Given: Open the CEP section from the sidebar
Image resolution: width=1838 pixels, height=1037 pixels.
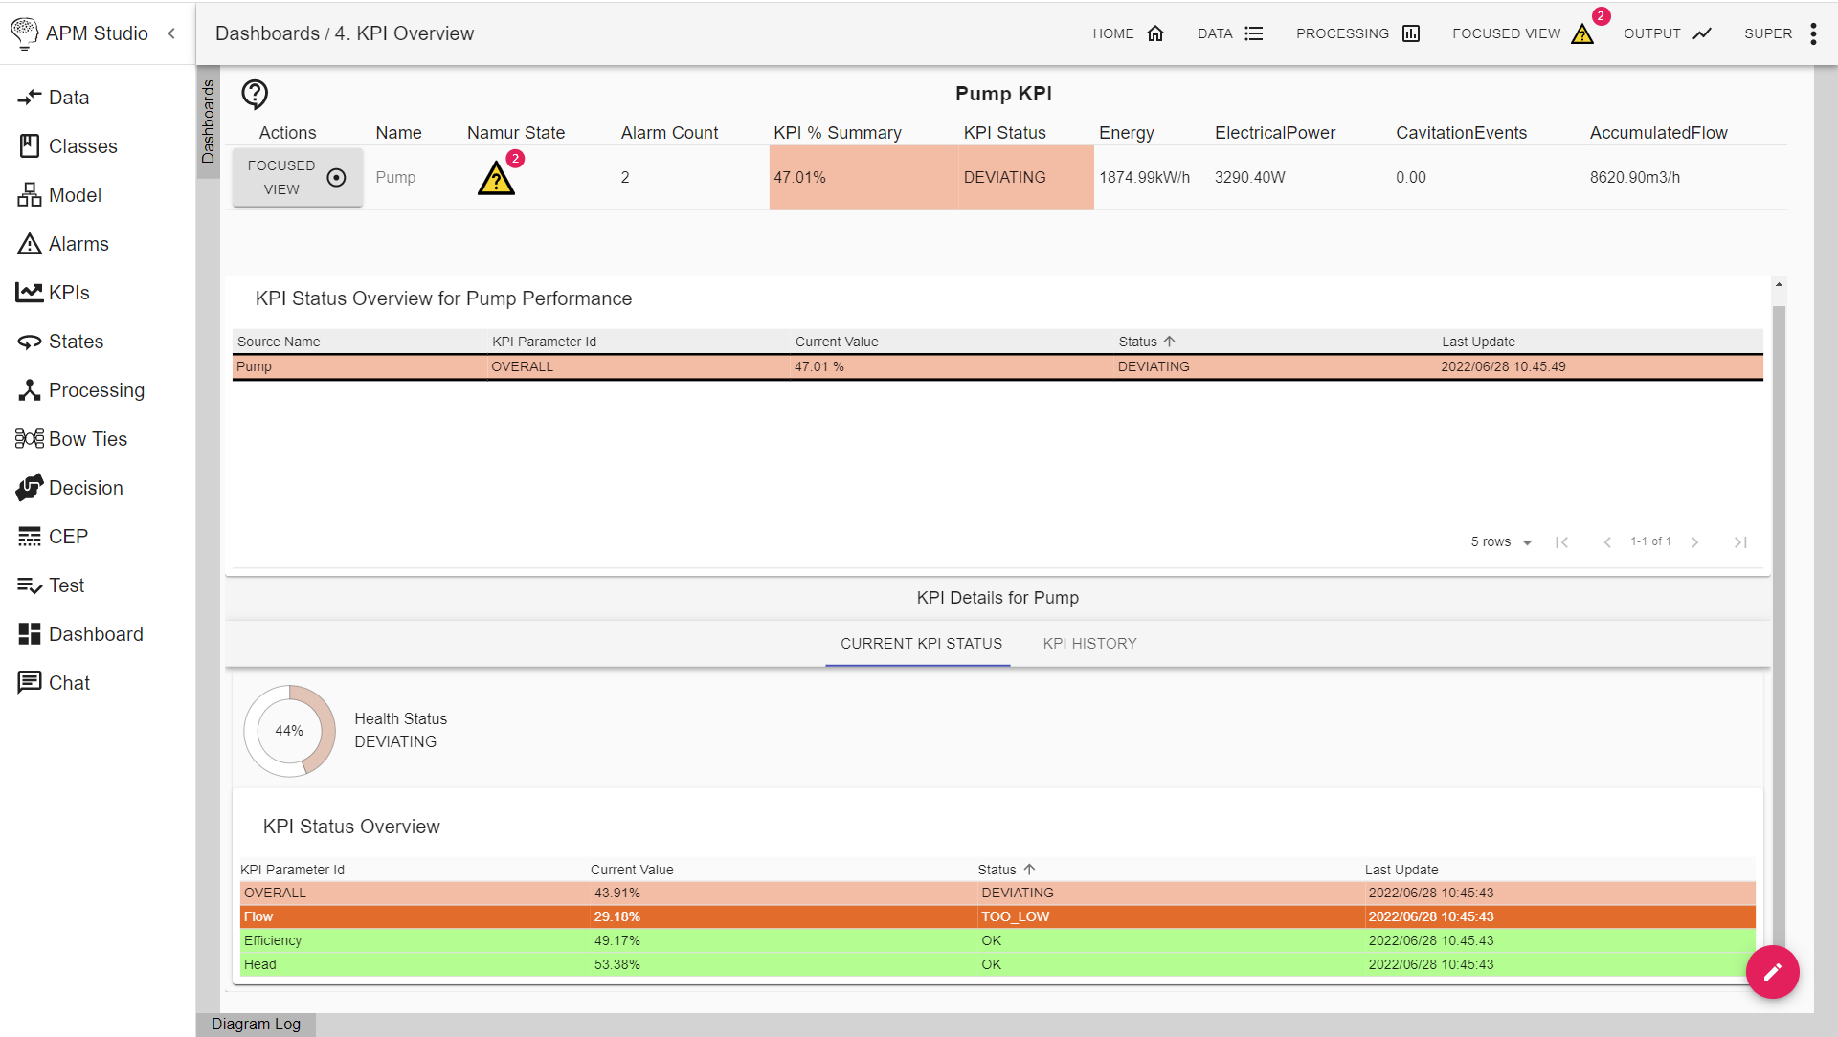Looking at the screenshot, I should [x=67, y=536].
